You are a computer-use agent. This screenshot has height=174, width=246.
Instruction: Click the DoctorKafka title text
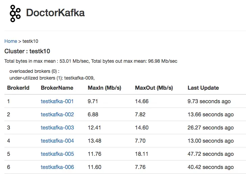pos(55,13)
